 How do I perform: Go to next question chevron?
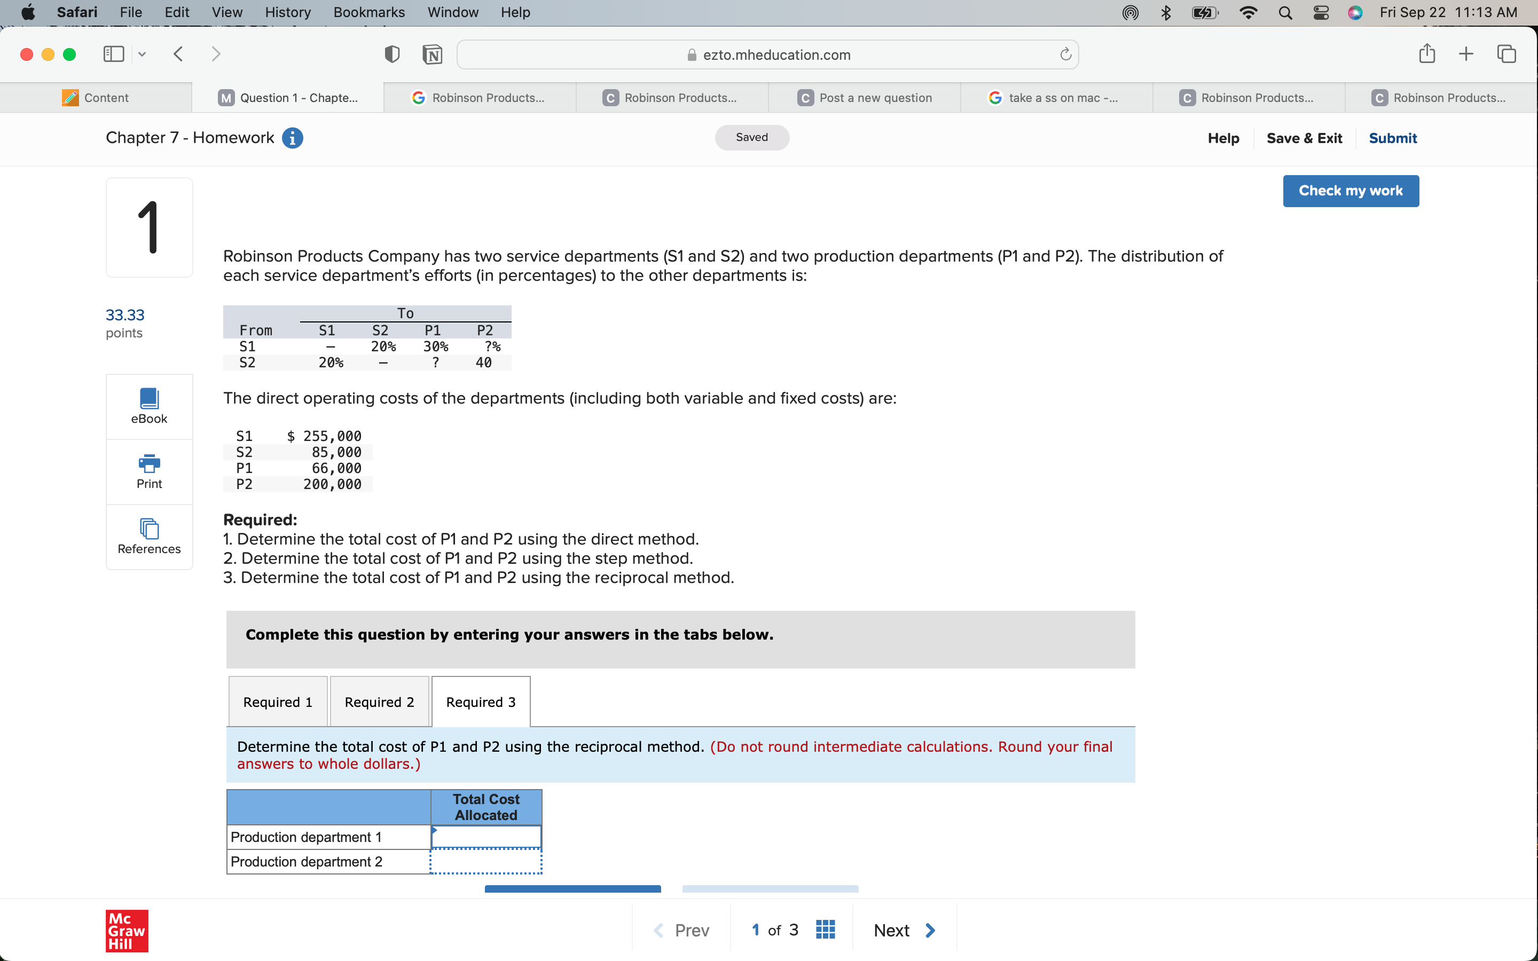pyautogui.click(x=930, y=930)
